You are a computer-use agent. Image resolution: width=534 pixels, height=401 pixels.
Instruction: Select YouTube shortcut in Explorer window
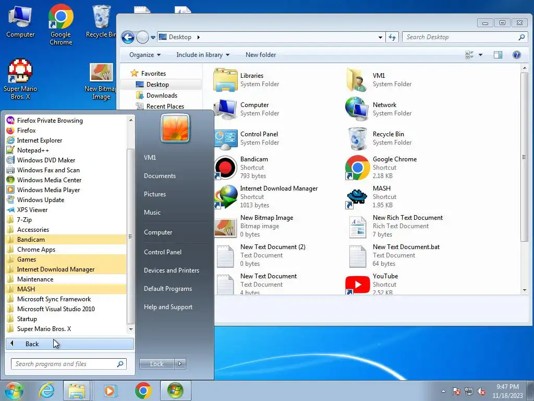(372, 285)
